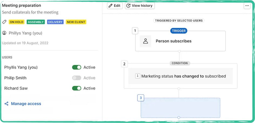The image size is (255, 123).
Task: Select the Marketing status condition row
Action: [x=180, y=76]
